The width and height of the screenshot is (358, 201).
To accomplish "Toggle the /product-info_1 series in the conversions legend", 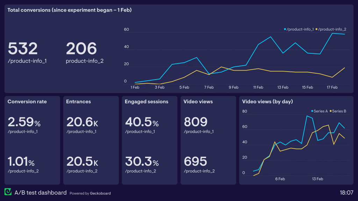I will pos(299,29).
